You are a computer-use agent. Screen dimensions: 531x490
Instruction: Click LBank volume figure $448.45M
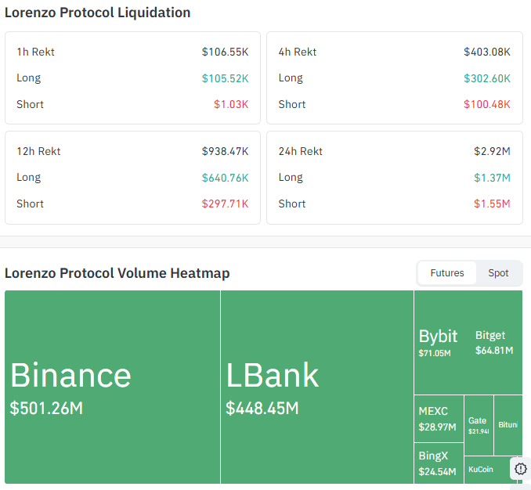(262, 408)
